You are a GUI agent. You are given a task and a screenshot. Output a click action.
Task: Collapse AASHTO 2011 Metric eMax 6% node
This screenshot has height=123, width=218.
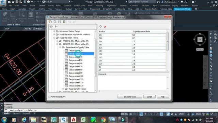click(x=57, y=44)
